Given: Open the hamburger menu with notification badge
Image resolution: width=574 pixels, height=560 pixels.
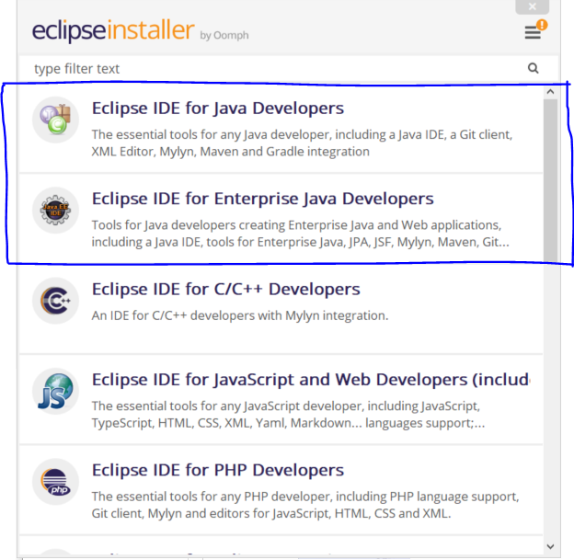Looking at the screenshot, I should point(534,30).
